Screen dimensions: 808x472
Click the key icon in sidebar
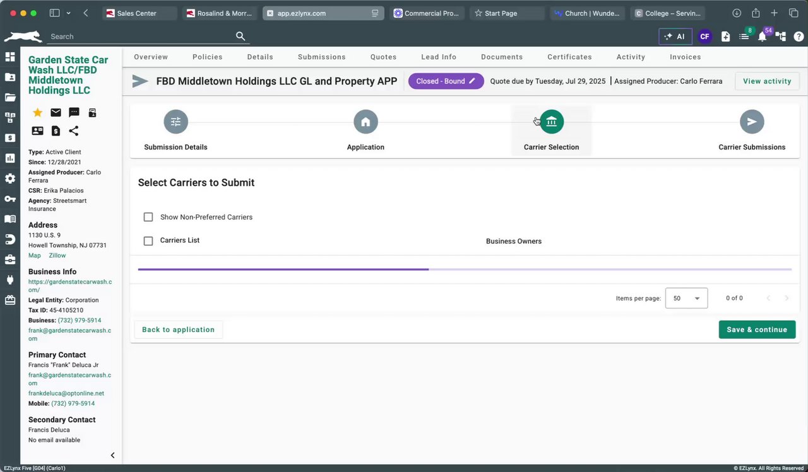[x=10, y=199]
